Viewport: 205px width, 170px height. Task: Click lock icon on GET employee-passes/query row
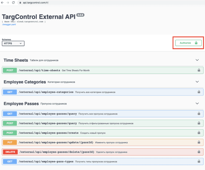(x=199, y=113)
